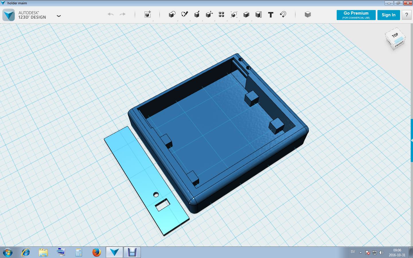Open the Pattern tool menu

tap(221, 14)
